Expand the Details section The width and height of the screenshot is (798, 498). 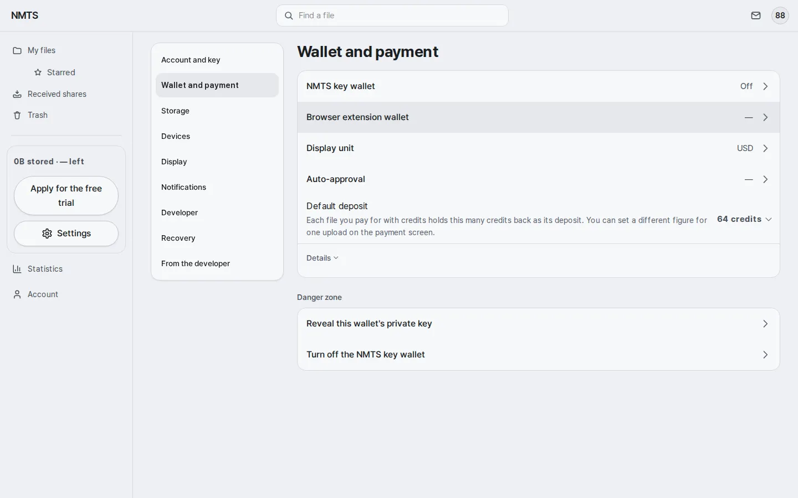coord(323,258)
